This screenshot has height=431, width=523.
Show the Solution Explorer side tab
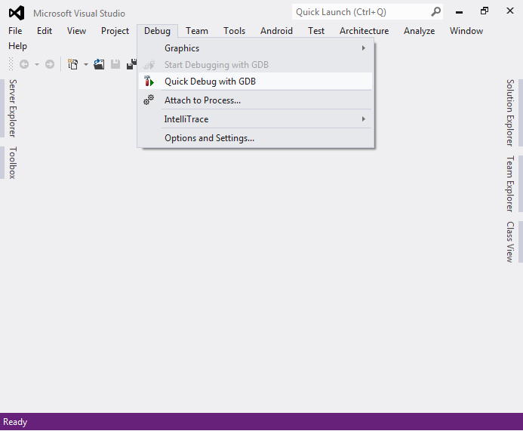point(510,112)
